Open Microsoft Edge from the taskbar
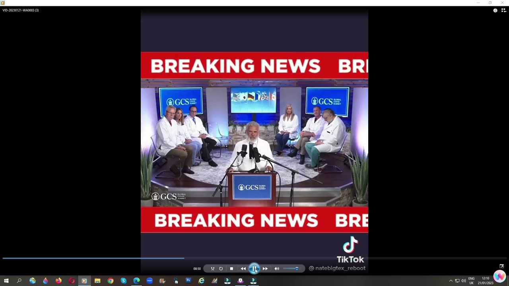Image resolution: width=509 pixels, height=286 pixels. (x=136, y=281)
